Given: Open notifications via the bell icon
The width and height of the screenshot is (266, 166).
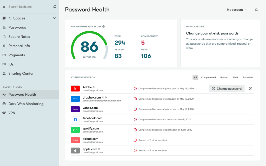Looking at the screenshot, I should [x=256, y=9].
